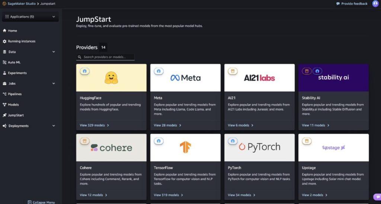This screenshot has width=381, height=204.
Task: Open the upstage logo thumbnail
Action: click(x=334, y=147)
